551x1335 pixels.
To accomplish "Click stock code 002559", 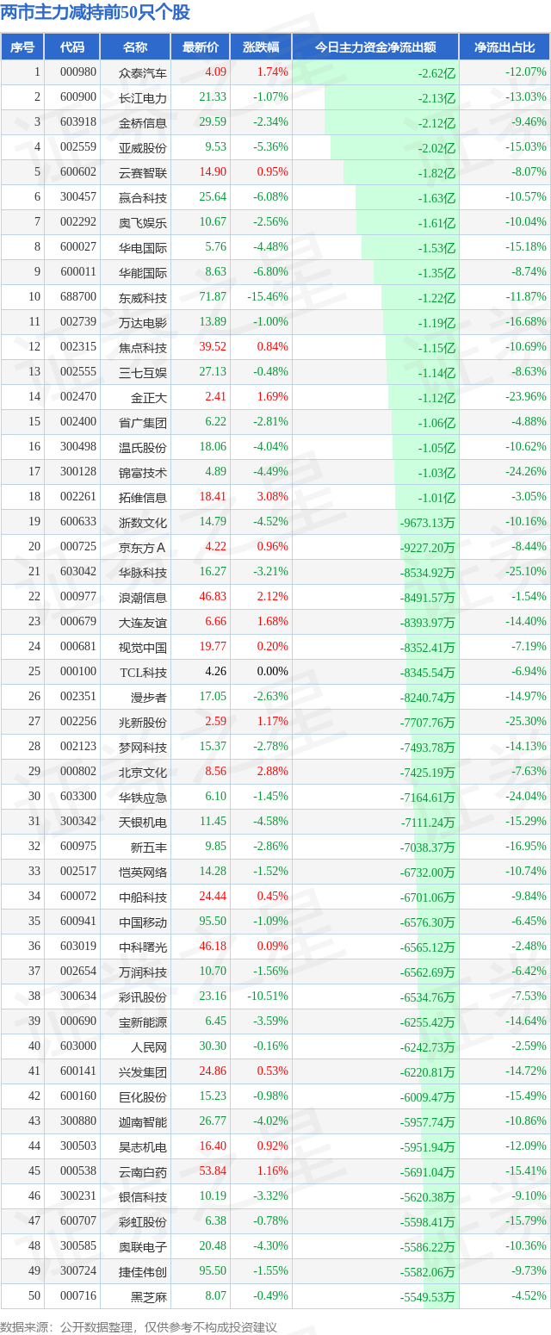I will point(78,147).
